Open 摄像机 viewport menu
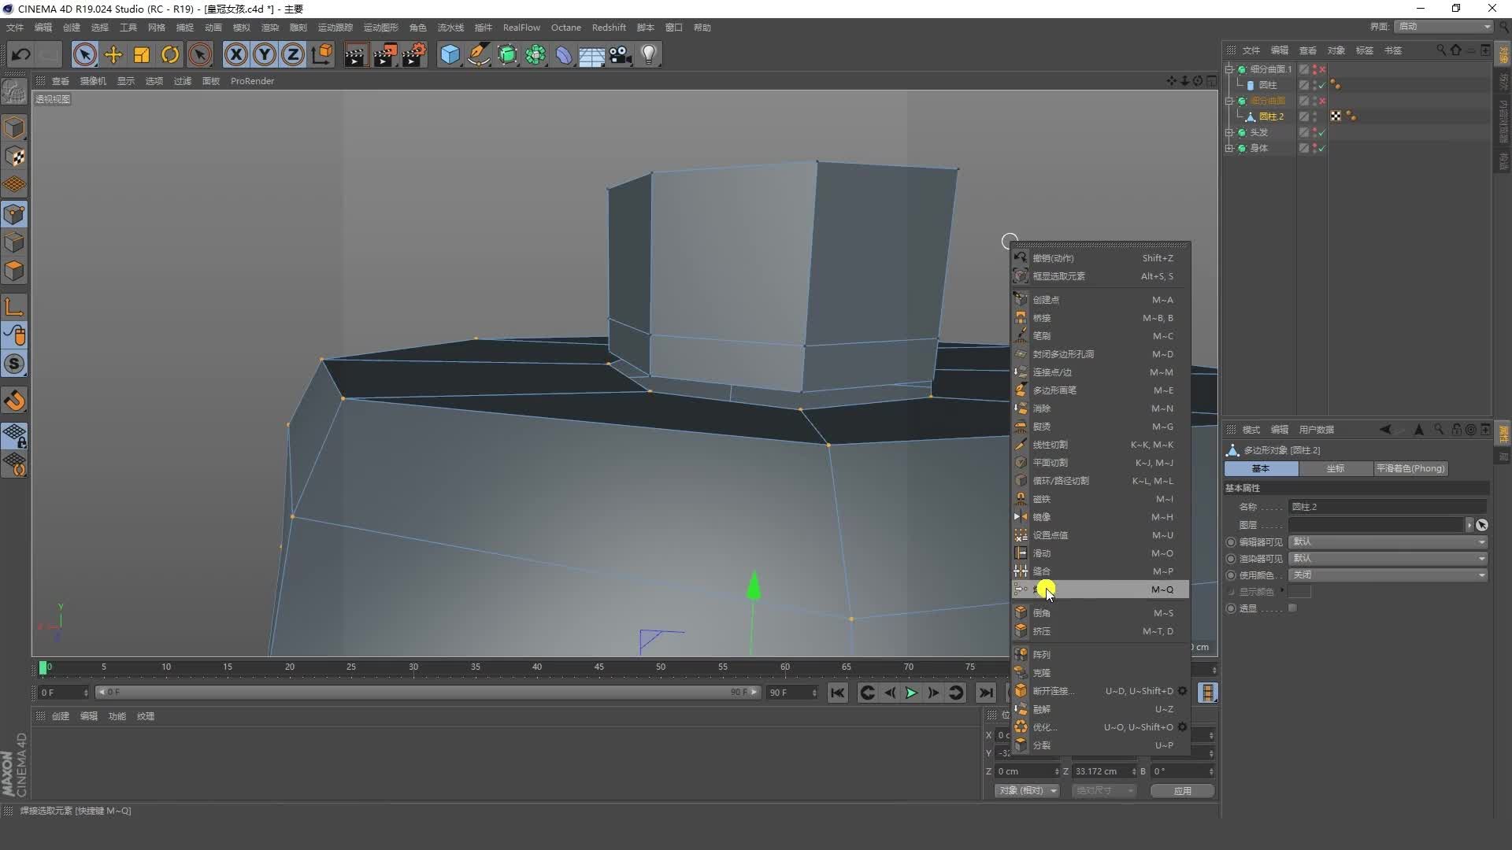The width and height of the screenshot is (1512, 850). pos(93,81)
